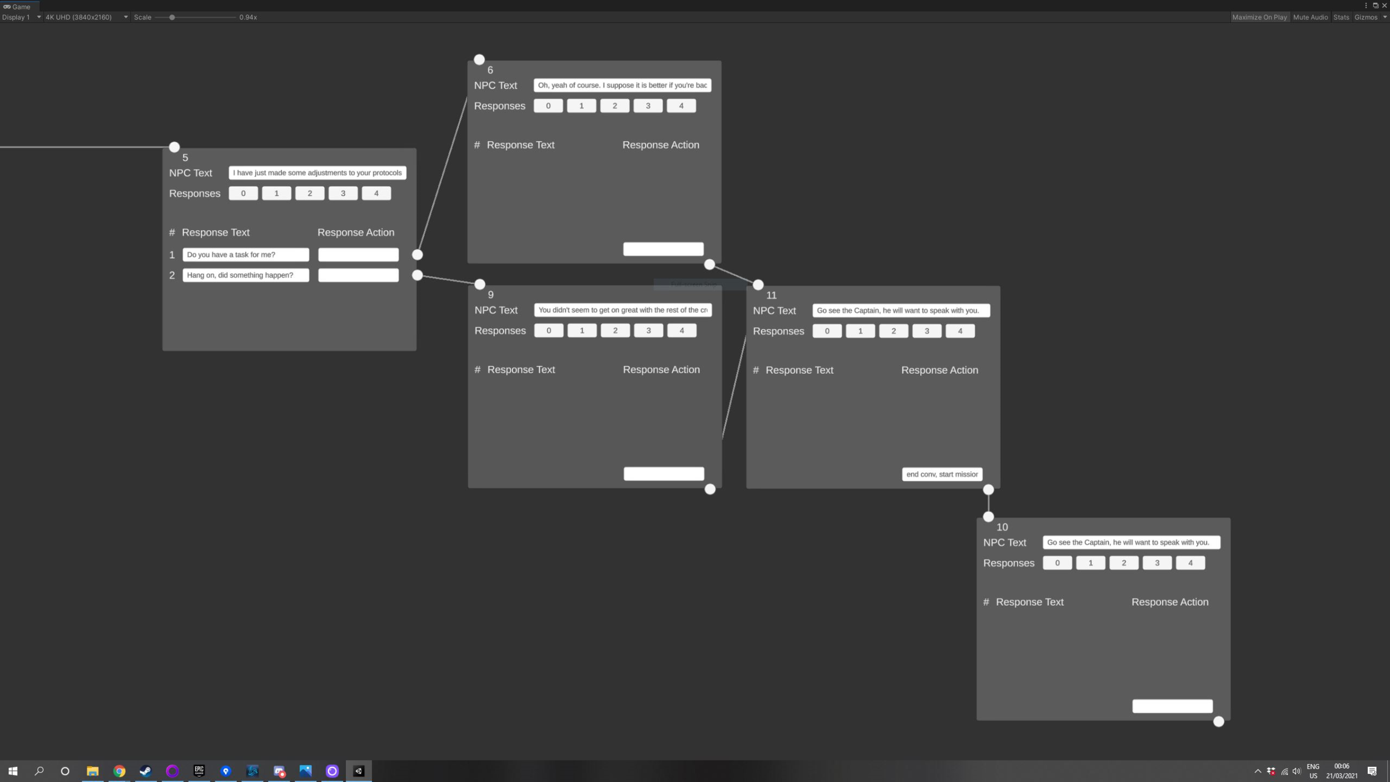The image size is (1390, 782).
Task: Click the 'end conv, start mission' action field
Action: coord(941,474)
